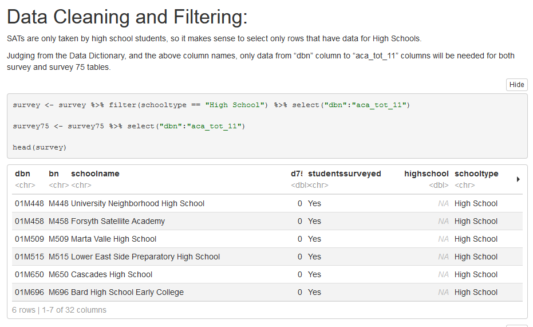Click the schooltype column header
The height and width of the screenshot is (327, 533).
pyautogui.click(x=476, y=174)
